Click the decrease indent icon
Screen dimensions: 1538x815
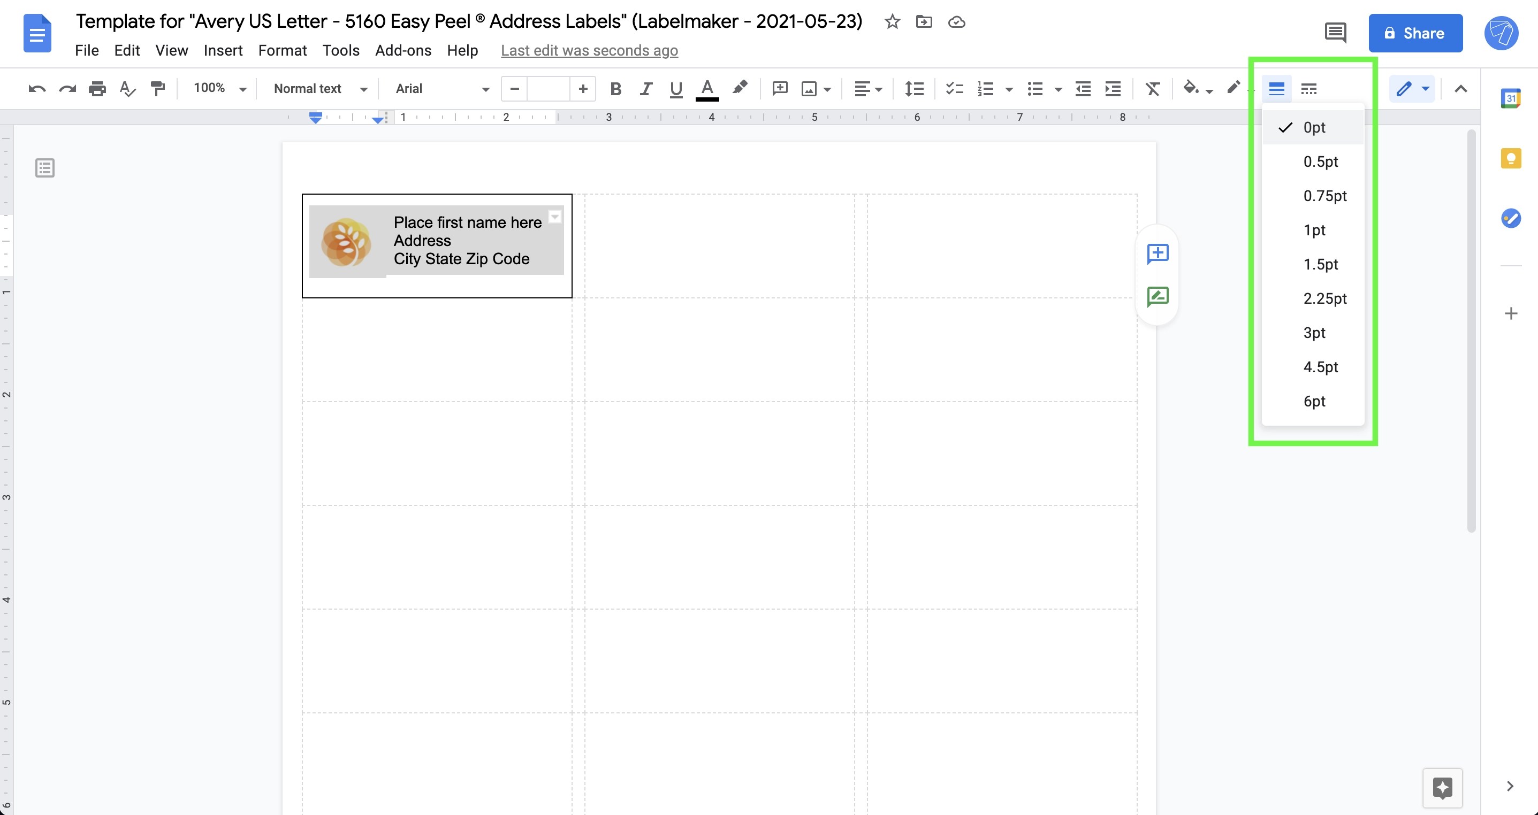click(1083, 88)
